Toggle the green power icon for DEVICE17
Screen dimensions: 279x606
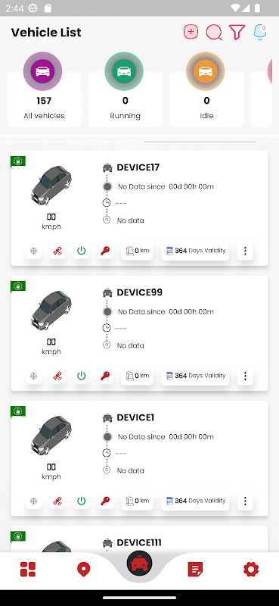point(81,251)
